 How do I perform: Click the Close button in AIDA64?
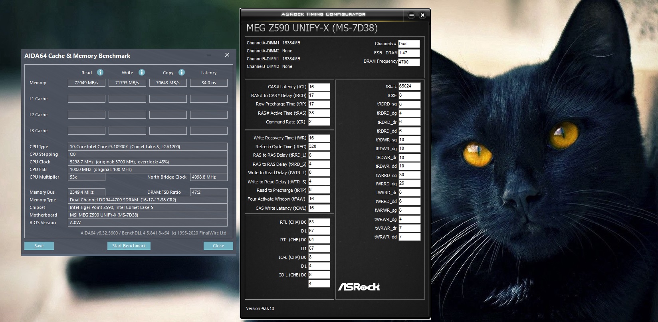click(218, 246)
